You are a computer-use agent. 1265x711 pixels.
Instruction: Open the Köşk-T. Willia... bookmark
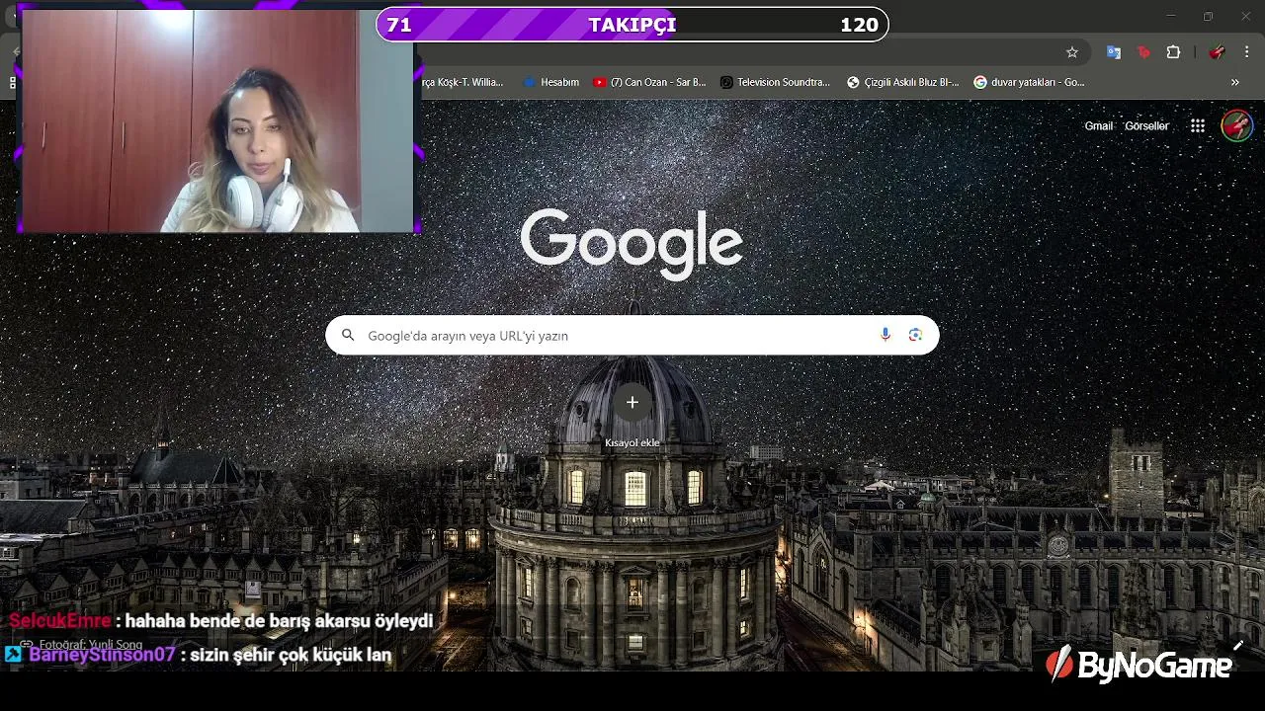coord(463,82)
